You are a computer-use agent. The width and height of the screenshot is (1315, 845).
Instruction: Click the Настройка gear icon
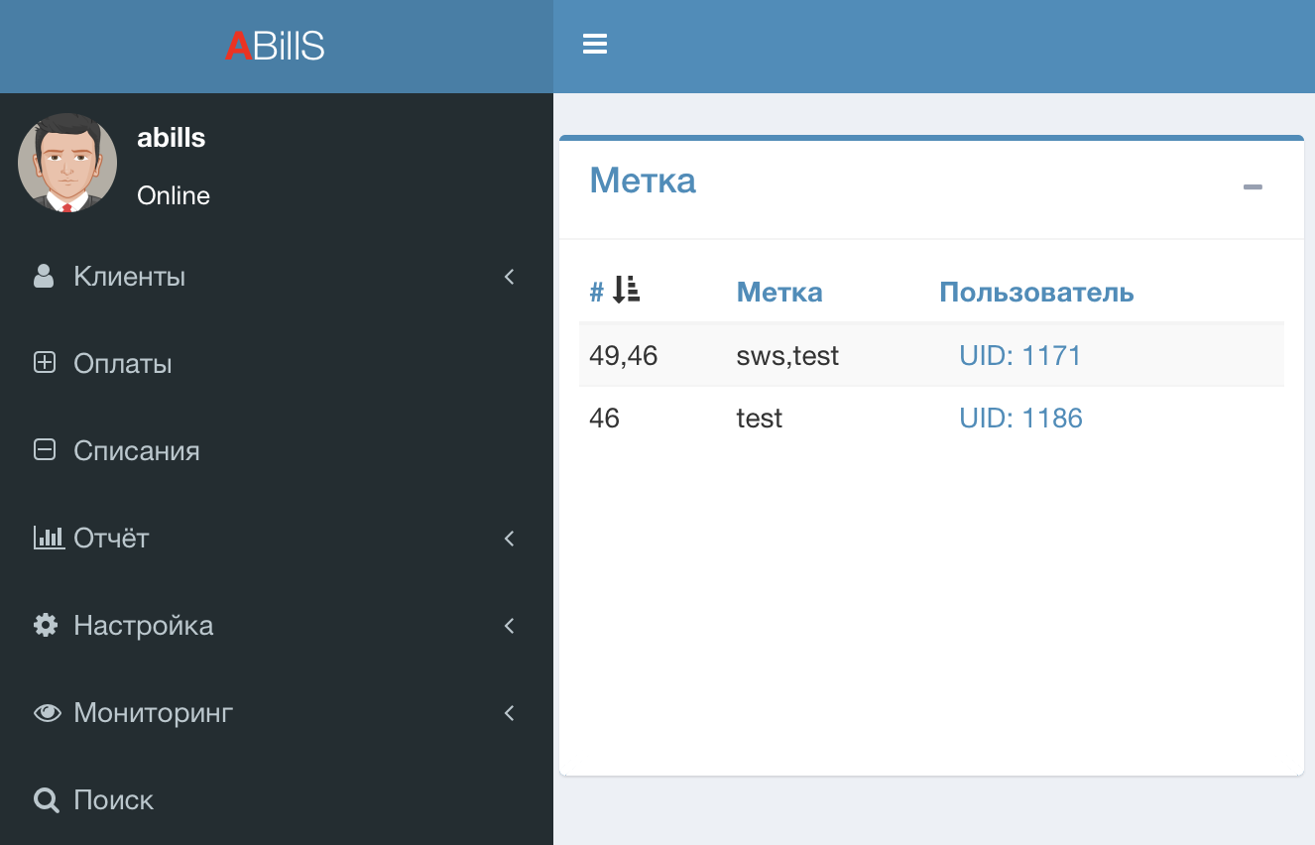(45, 626)
